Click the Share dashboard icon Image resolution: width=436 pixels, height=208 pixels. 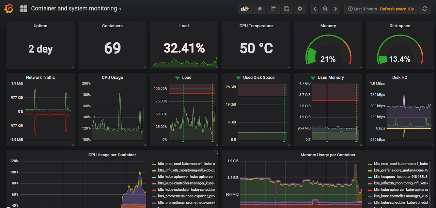[x=273, y=9]
